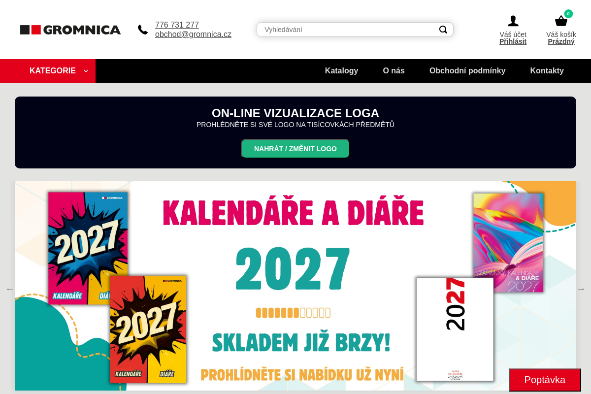
Task: Open the O nás menu item
Action: pyautogui.click(x=394, y=71)
